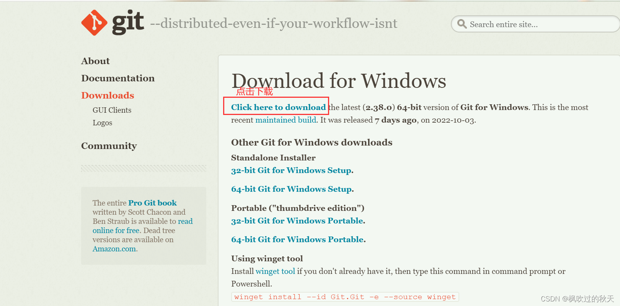
Task: Open the Community section
Action: tap(109, 146)
